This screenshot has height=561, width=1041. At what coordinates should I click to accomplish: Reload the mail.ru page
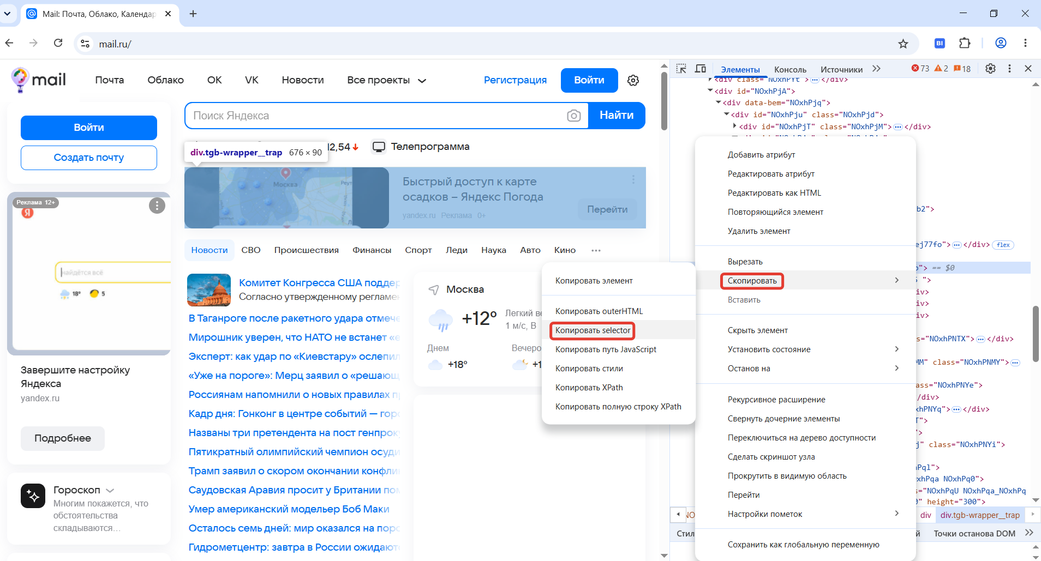58,43
